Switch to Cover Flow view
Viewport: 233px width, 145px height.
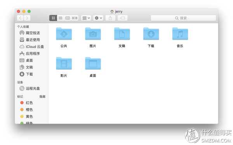tap(75, 18)
